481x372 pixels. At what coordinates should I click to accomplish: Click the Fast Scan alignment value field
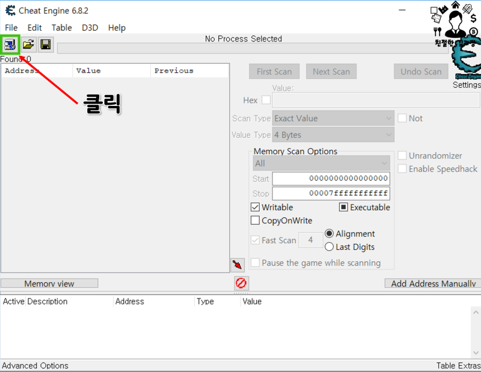click(310, 240)
